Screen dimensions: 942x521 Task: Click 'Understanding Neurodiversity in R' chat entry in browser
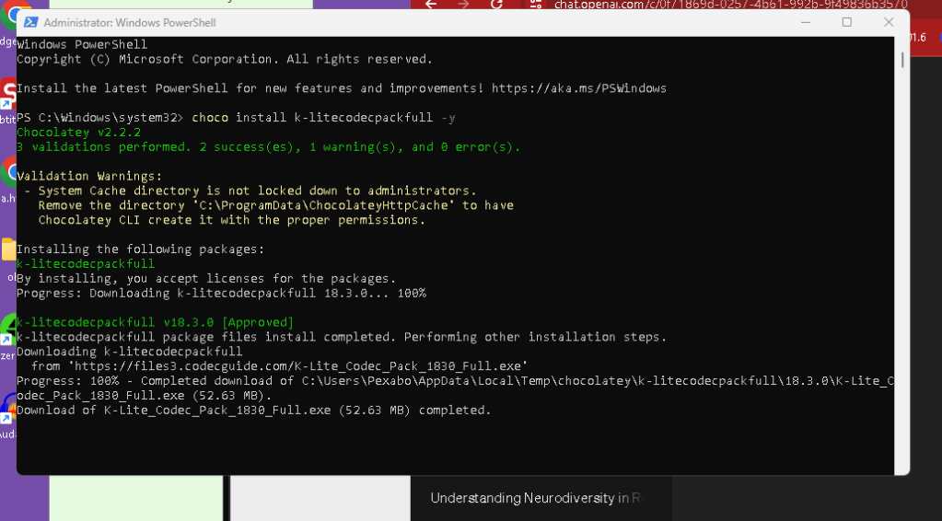click(x=537, y=498)
